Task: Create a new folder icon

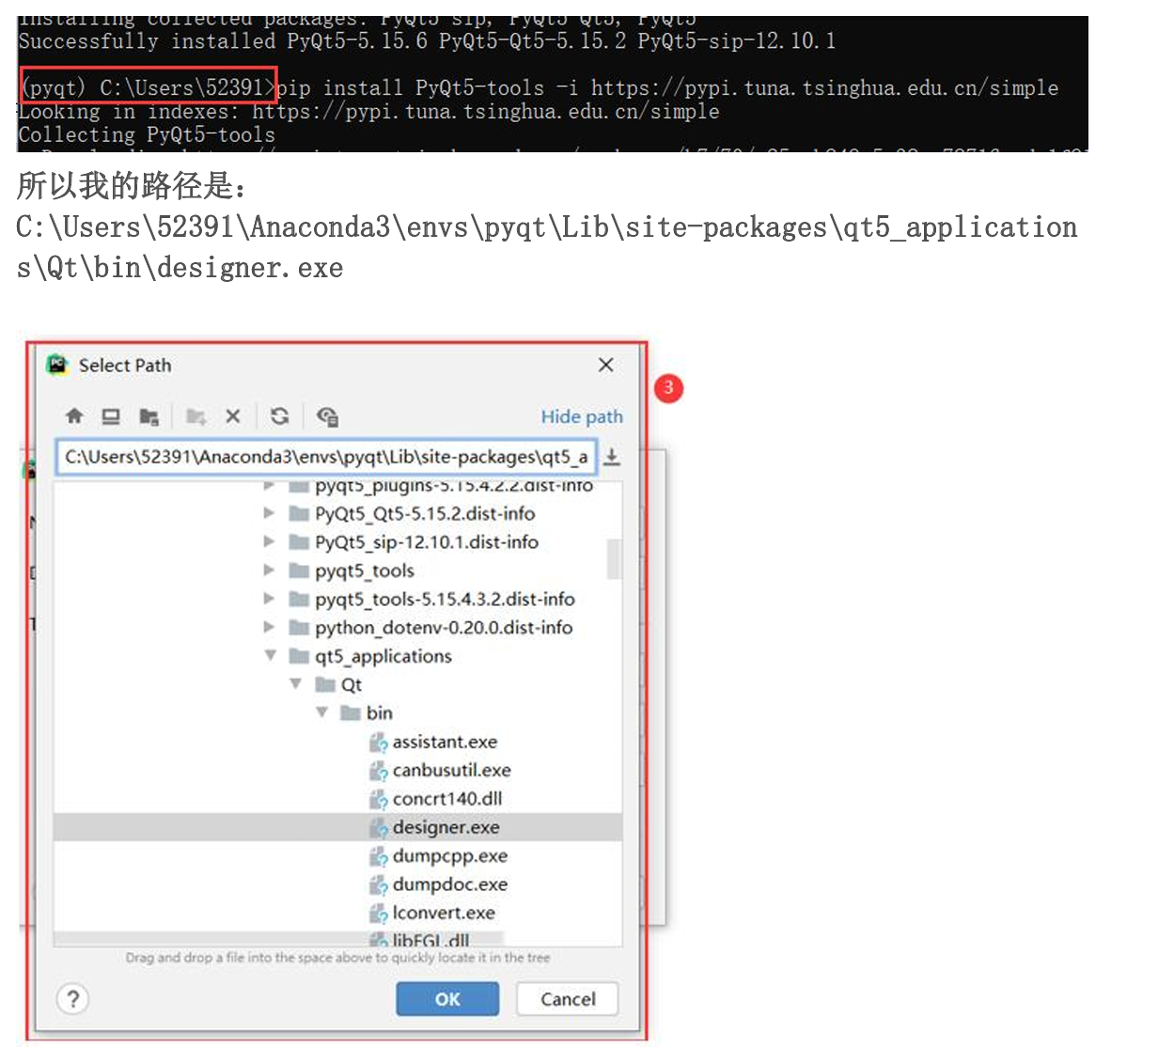Action: [x=196, y=416]
